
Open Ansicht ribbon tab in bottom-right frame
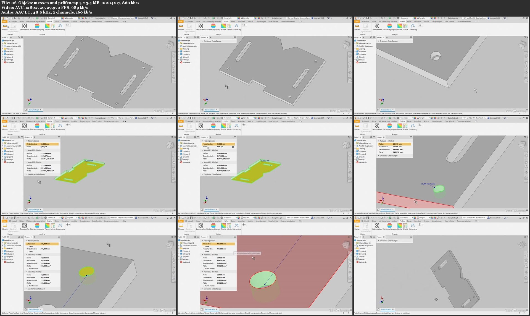427,221
